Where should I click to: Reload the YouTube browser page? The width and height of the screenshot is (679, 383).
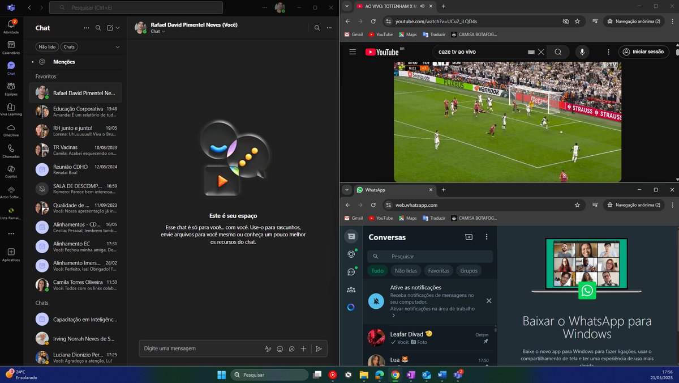pyautogui.click(x=373, y=21)
